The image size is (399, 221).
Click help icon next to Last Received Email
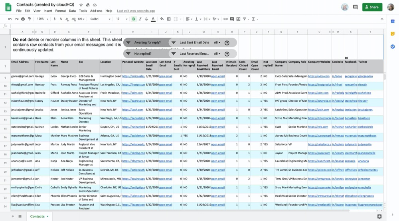(227, 54)
